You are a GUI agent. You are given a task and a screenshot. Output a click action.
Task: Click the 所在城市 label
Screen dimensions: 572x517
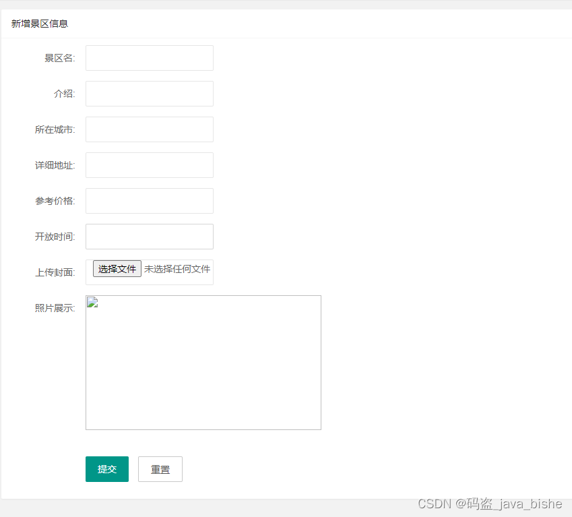pyautogui.click(x=55, y=129)
